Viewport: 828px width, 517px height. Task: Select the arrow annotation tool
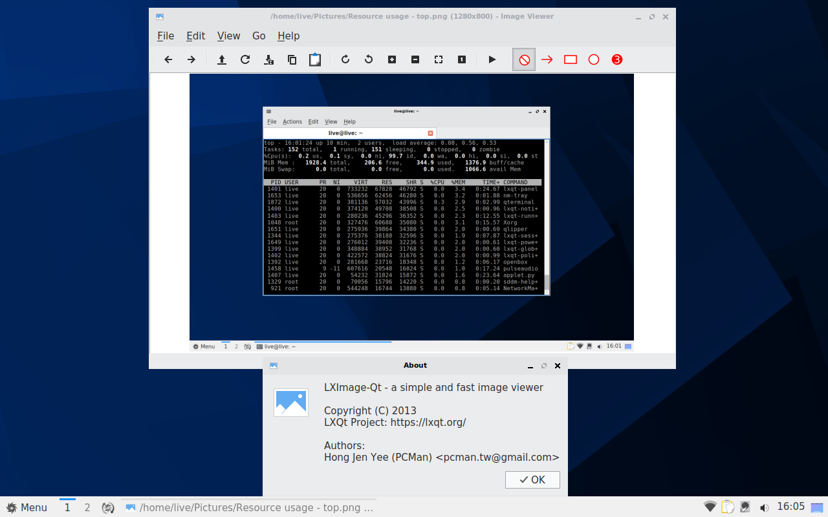[547, 59]
